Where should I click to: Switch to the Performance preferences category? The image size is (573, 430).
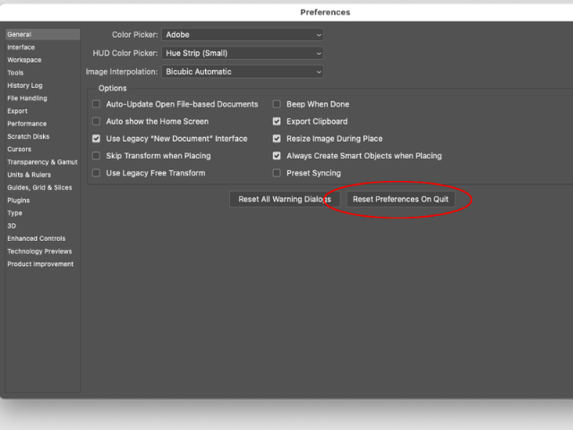coord(27,124)
